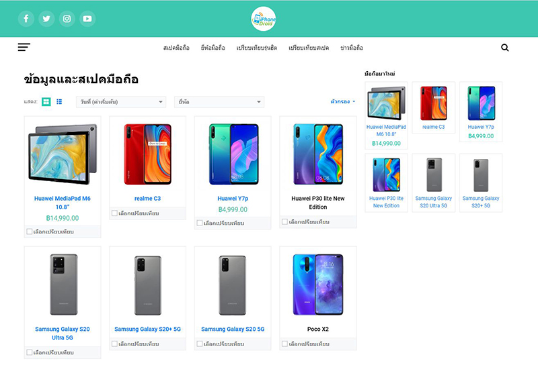Open the Huawei MediaPad M6 10.8" link
538x365 pixels.
coord(63,203)
